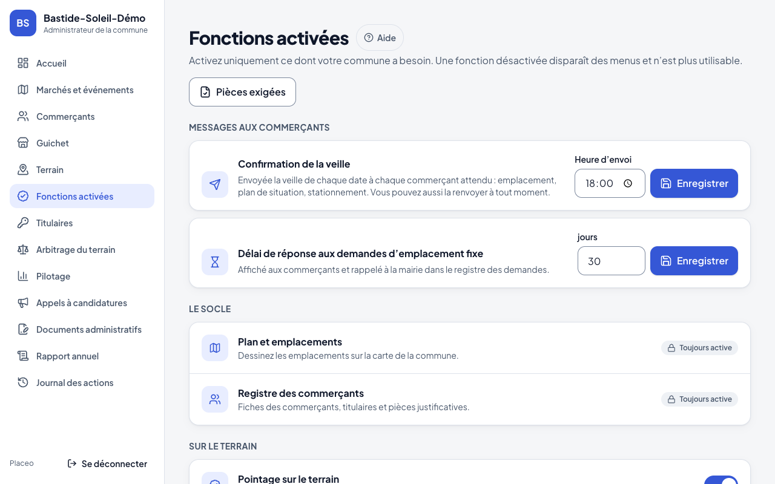
Task: Click the jours number field
Action: [612, 261]
